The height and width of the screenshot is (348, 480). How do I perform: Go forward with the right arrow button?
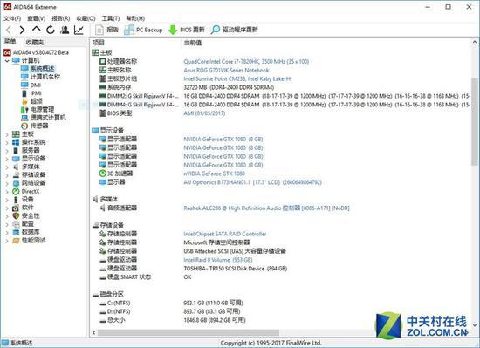tap(22, 30)
